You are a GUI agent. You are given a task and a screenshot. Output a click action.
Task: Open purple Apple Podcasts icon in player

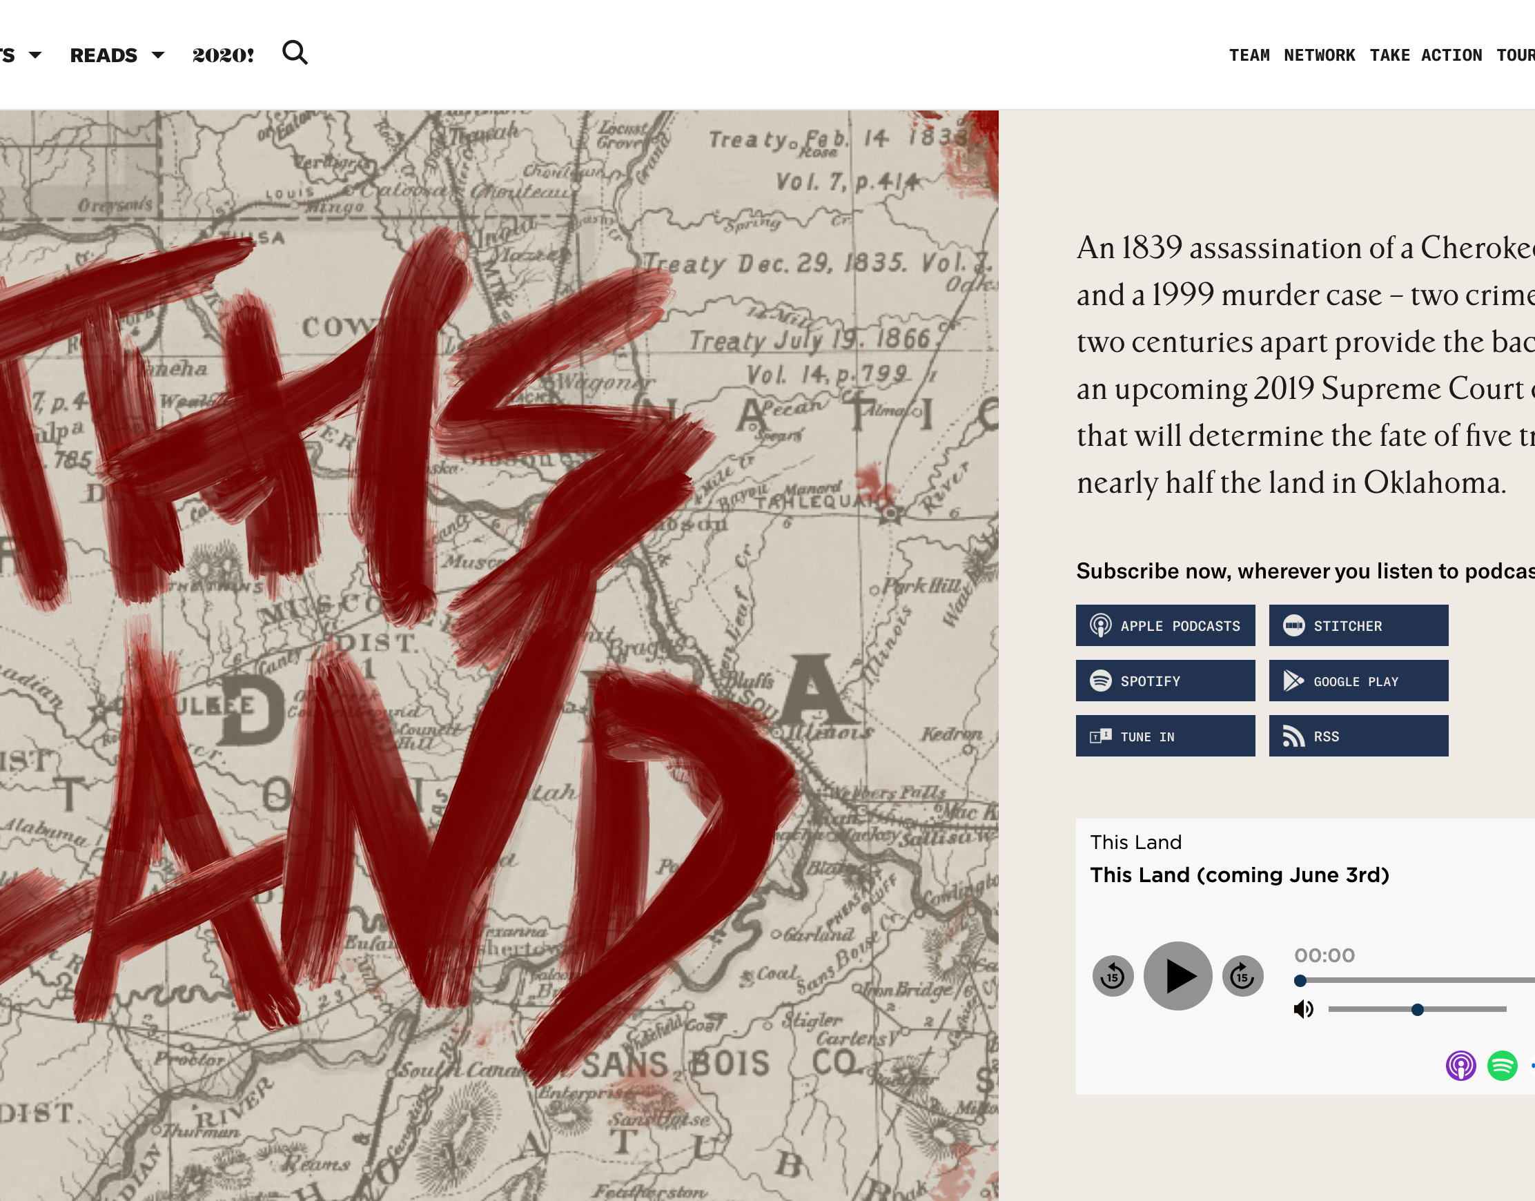tap(1460, 1065)
